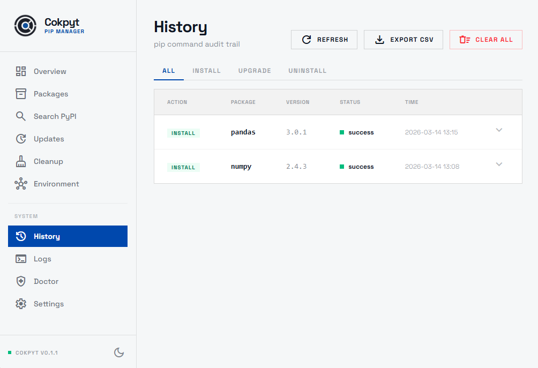Expand the numpy history row chevron
The image size is (538, 368).
pos(499,164)
